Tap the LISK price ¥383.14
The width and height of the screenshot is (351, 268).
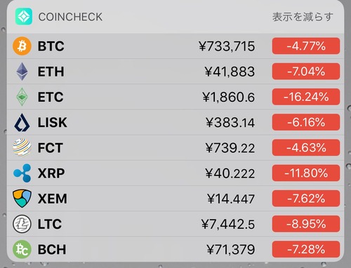[x=230, y=123]
